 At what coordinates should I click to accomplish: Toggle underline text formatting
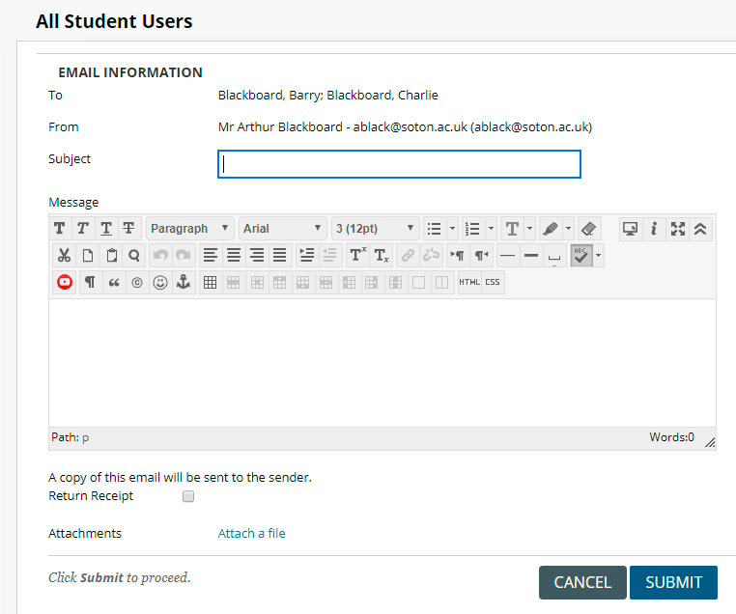(x=106, y=229)
